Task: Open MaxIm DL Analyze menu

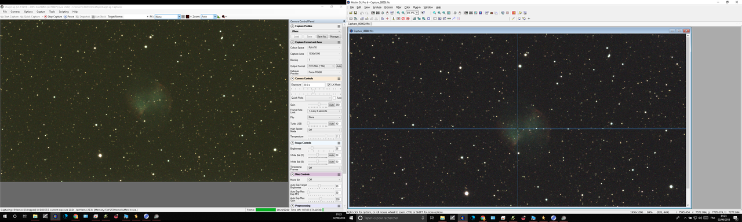Action: pyautogui.click(x=377, y=7)
